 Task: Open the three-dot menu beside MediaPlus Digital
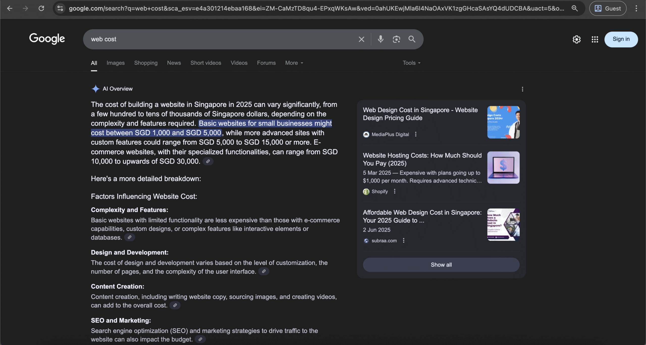pos(416,134)
